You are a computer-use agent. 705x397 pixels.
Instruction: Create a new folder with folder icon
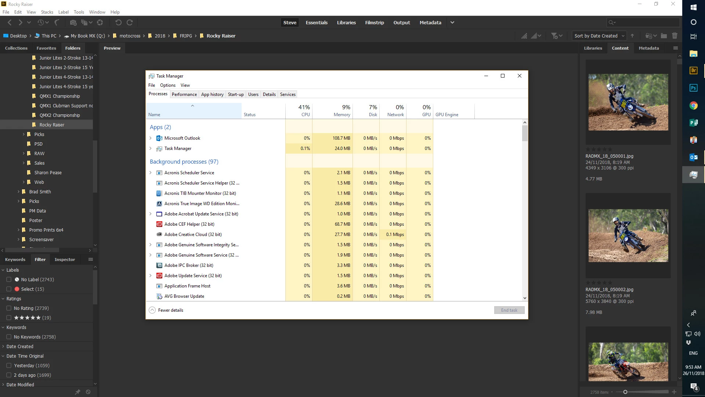[x=664, y=36]
